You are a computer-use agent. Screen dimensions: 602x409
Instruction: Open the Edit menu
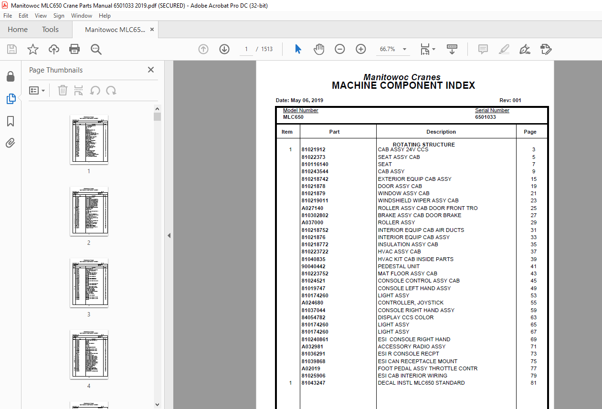click(x=23, y=16)
